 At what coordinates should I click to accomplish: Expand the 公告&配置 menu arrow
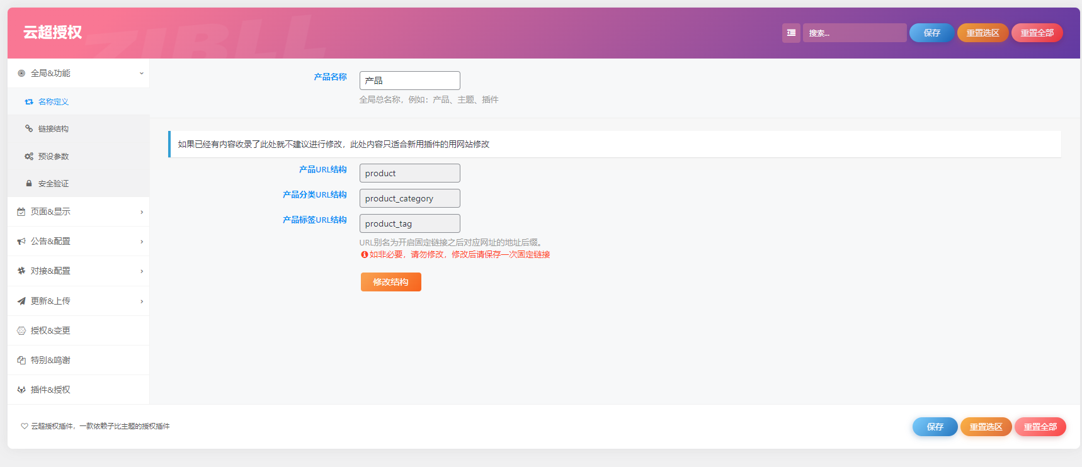click(141, 242)
